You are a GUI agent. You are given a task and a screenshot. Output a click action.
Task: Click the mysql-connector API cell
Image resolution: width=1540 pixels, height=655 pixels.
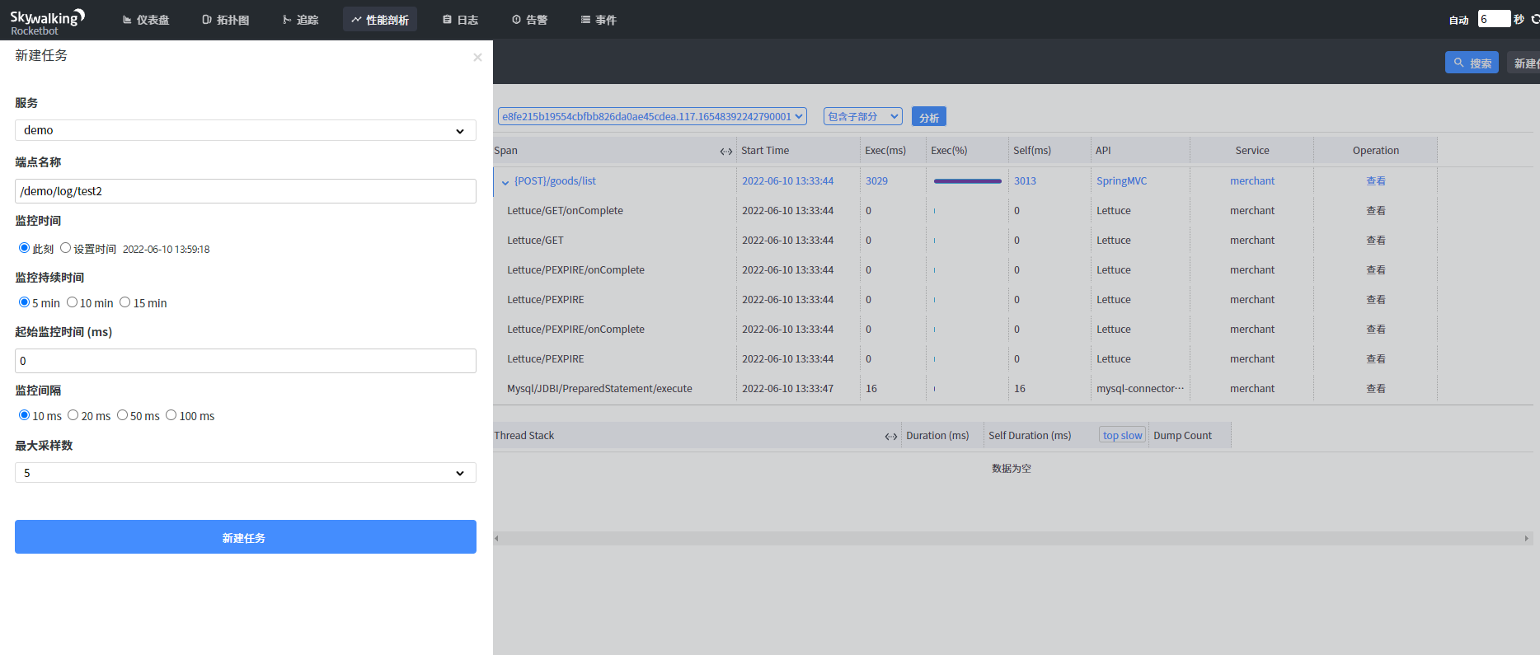tap(1140, 389)
